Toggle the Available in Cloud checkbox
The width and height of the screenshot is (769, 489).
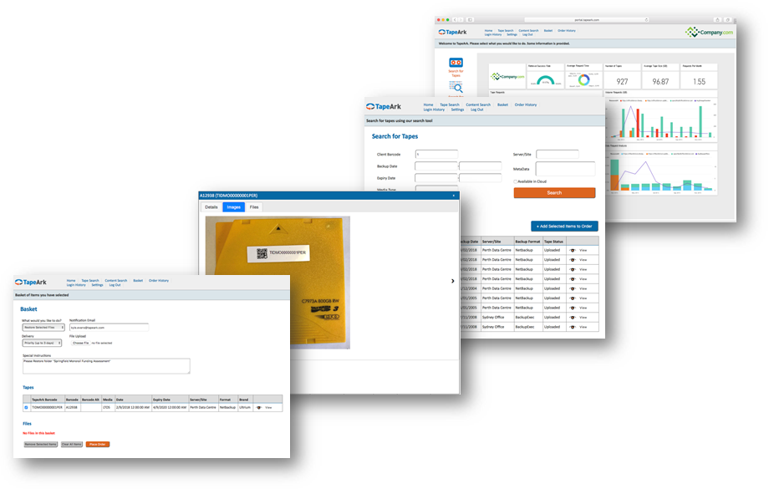[516, 181]
